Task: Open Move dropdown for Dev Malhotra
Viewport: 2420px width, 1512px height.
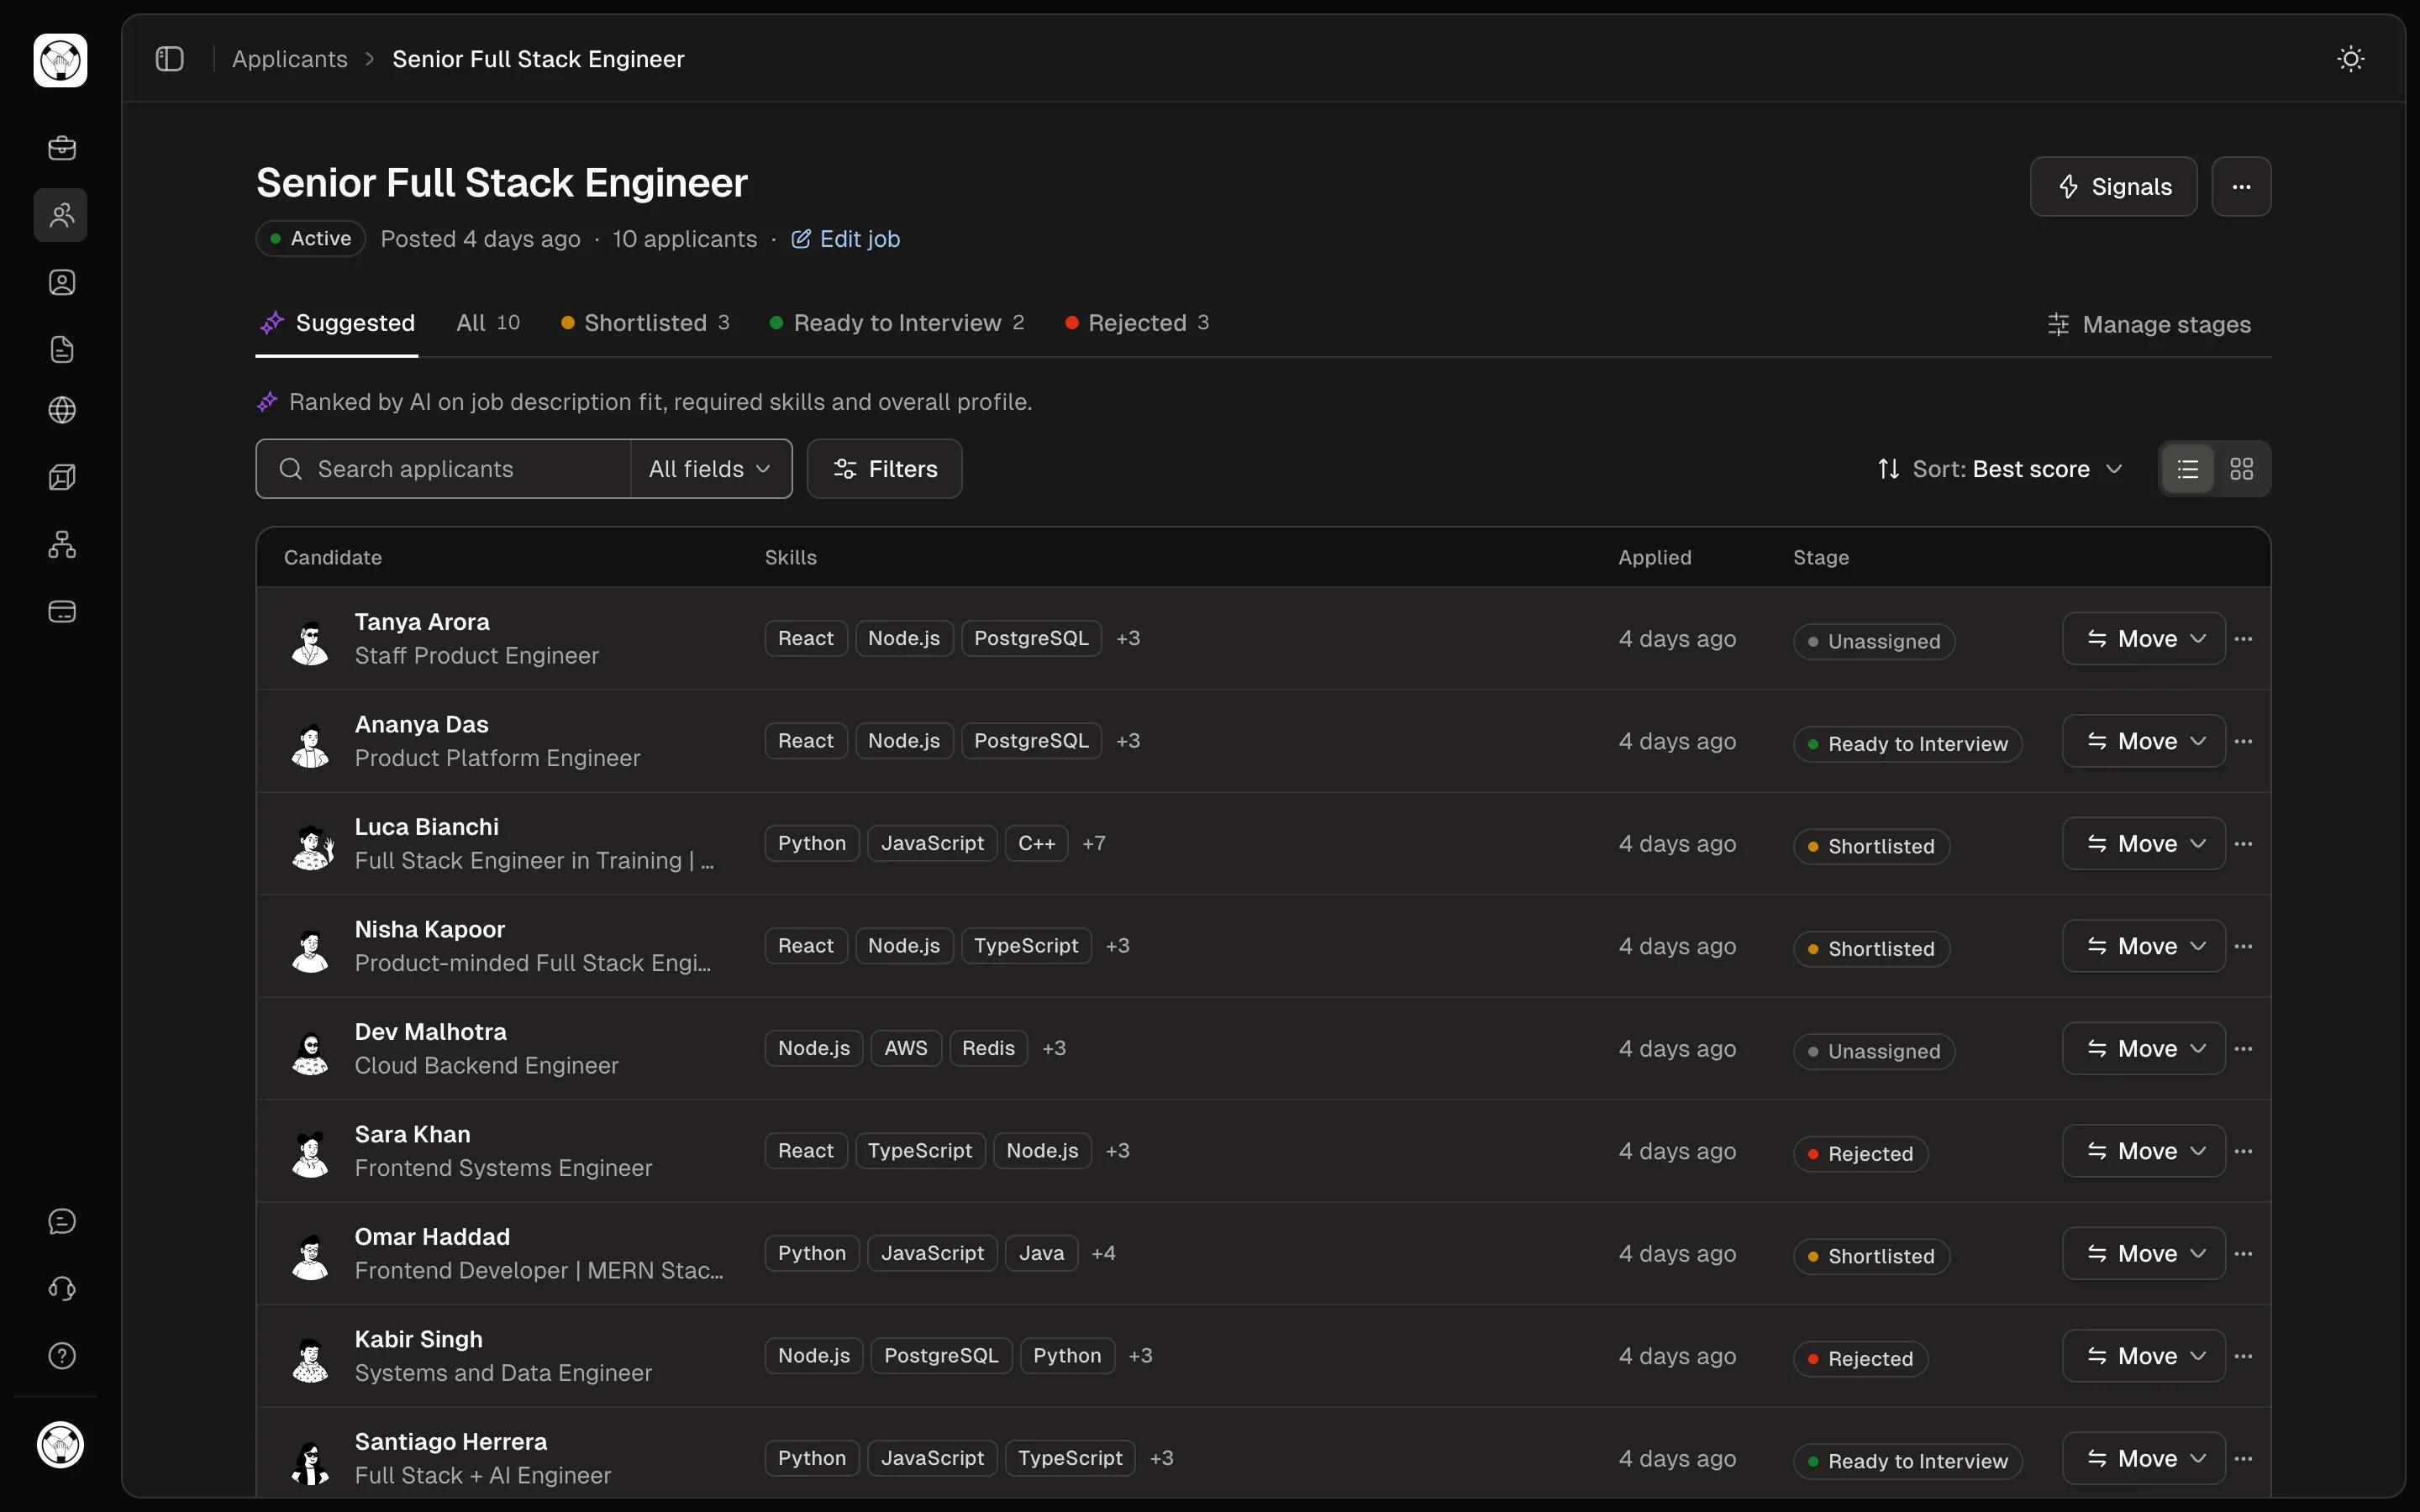Action: tap(2144, 1049)
